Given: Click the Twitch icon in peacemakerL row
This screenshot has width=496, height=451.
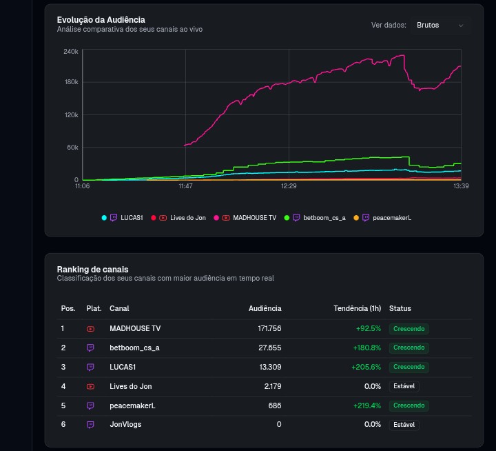Looking at the screenshot, I should tap(90, 405).
